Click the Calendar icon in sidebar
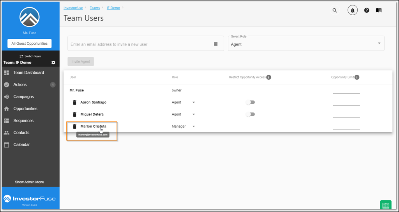The width and height of the screenshot is (399, 212). pyautogui.click(x=7, y=145)
